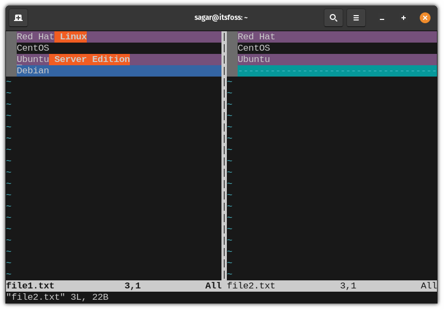Select the file1.txt status bar
444x310 pixels.
coord(114,286)
